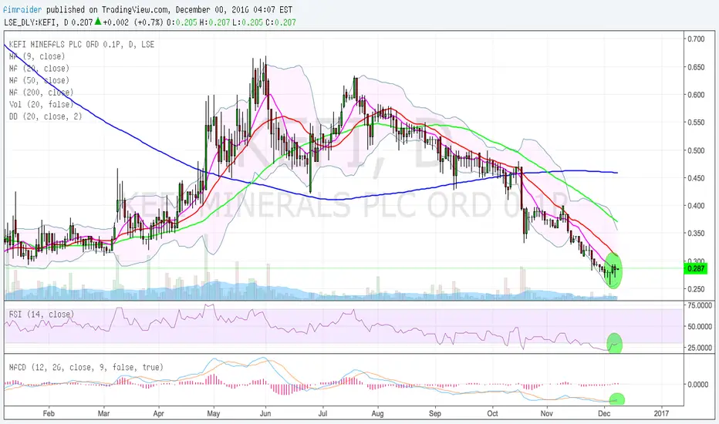Select the MA (9, close) indicator legend
The height and width of the screenshot is (424, 719).
click(x=37, y=56)
